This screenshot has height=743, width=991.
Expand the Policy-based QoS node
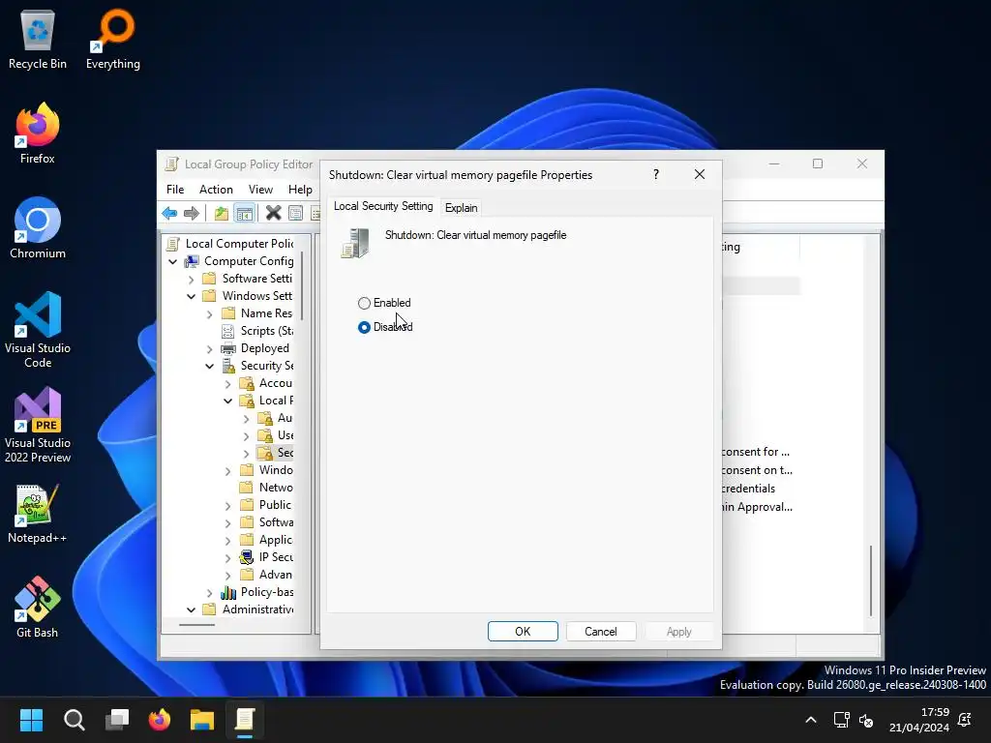tap(209, 593)
